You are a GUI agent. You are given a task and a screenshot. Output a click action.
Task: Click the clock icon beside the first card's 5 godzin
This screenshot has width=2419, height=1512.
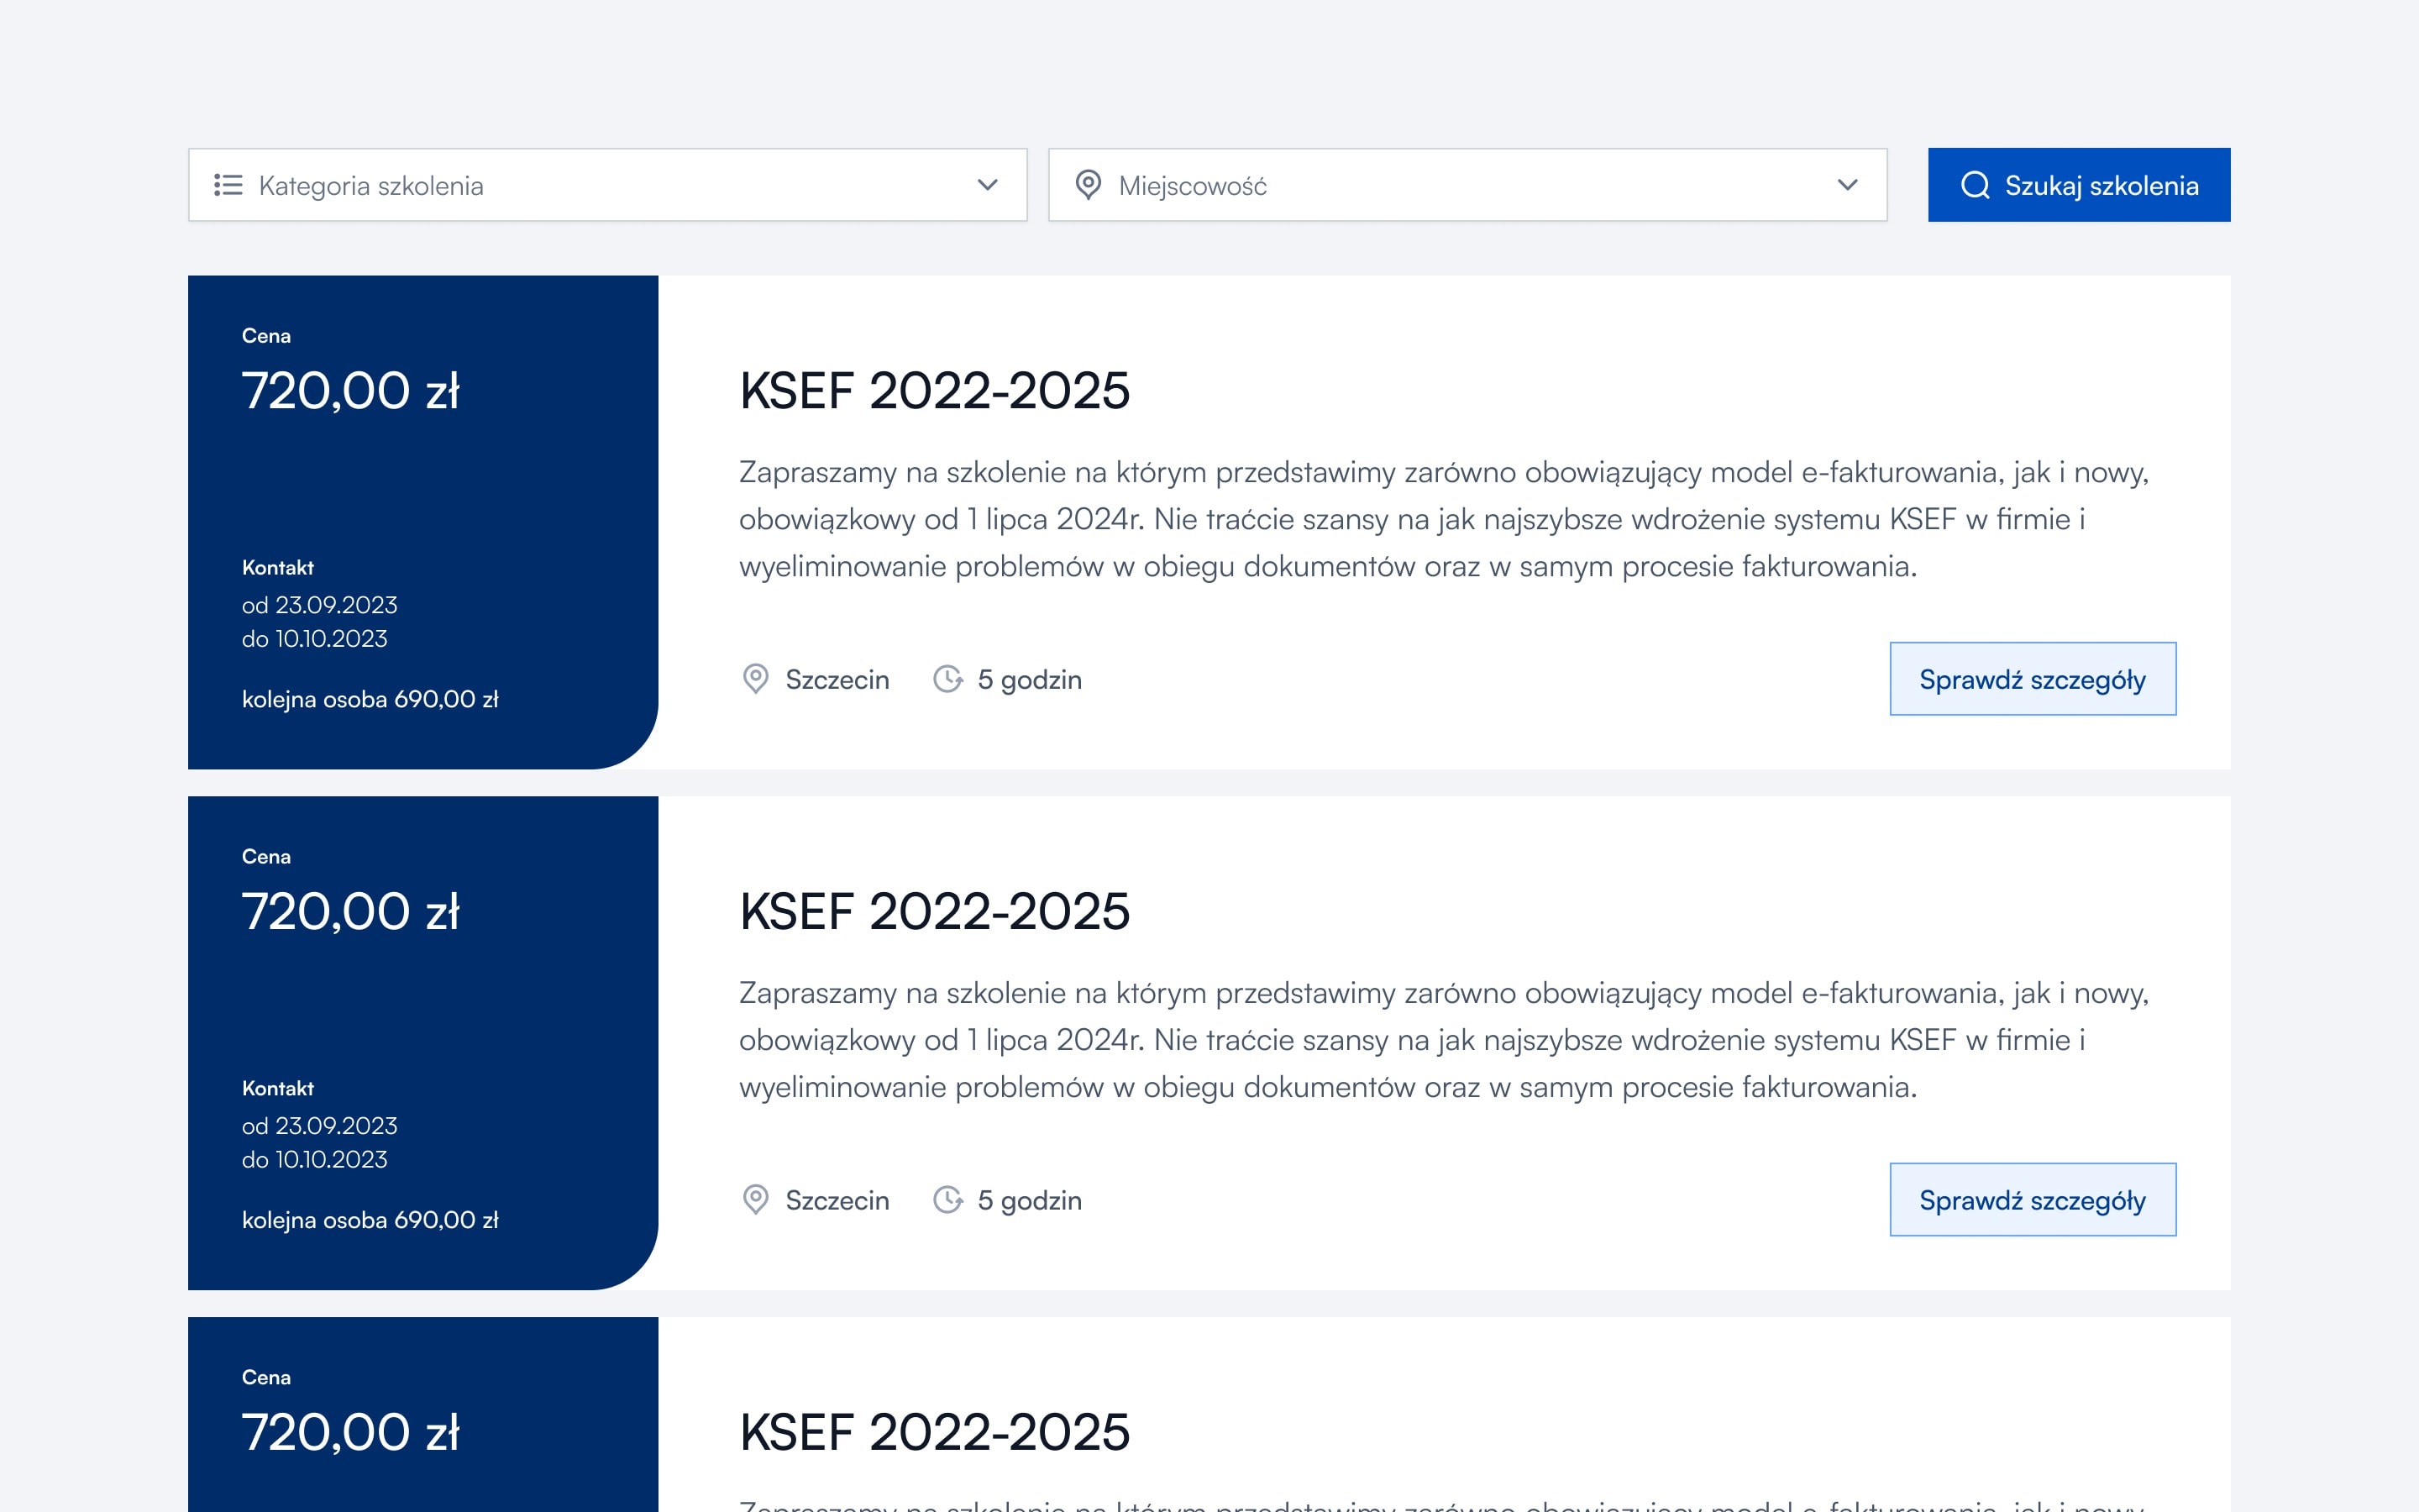click(947, 679)
